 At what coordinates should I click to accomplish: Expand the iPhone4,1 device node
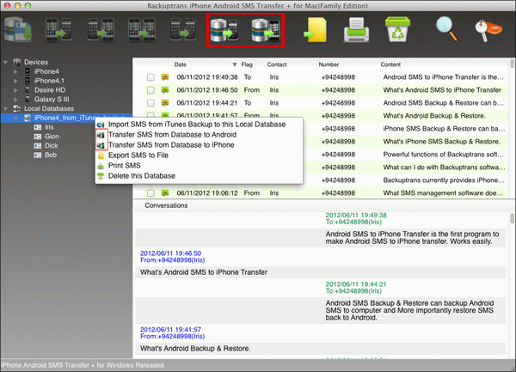[15, 81]
